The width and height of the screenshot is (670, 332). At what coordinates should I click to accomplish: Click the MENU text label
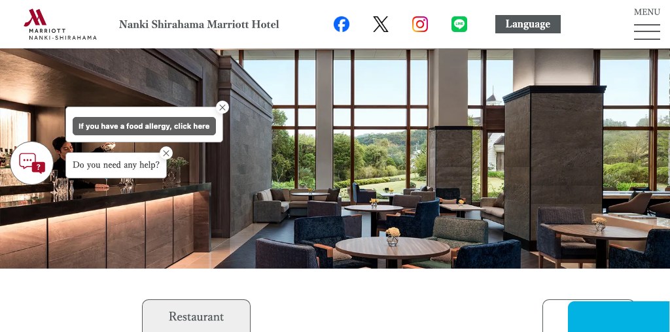(647, 12)
